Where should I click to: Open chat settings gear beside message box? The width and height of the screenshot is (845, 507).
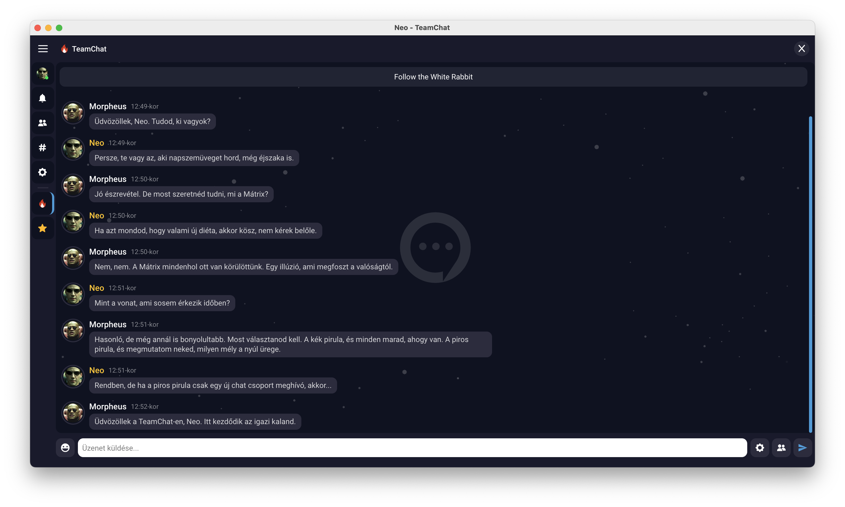(x=760, y=447)
